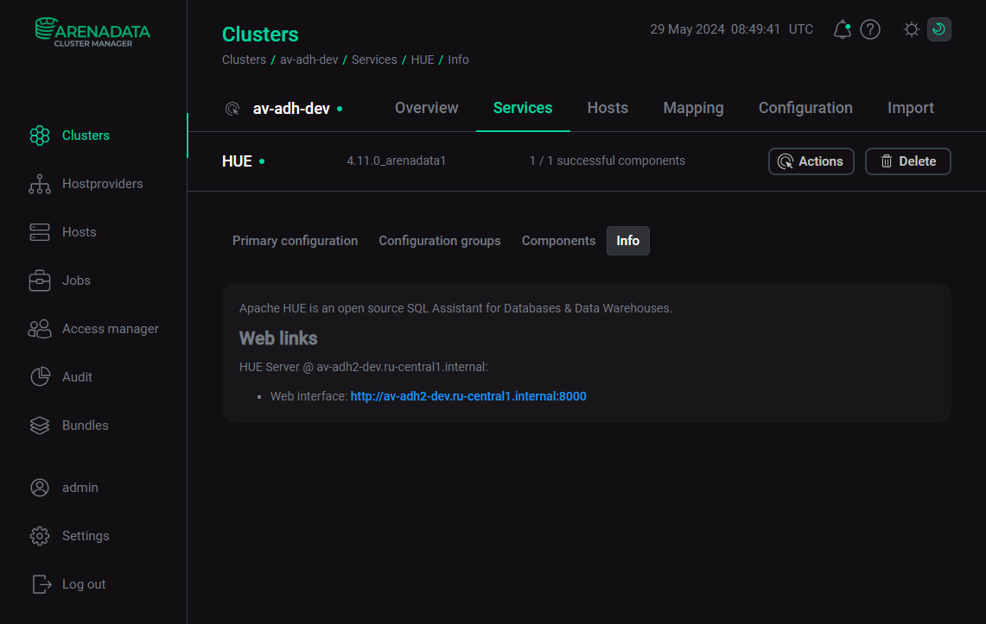The image size is (986, 624).
Task: Open the HUE Actions menu
Action: (811, 161)
